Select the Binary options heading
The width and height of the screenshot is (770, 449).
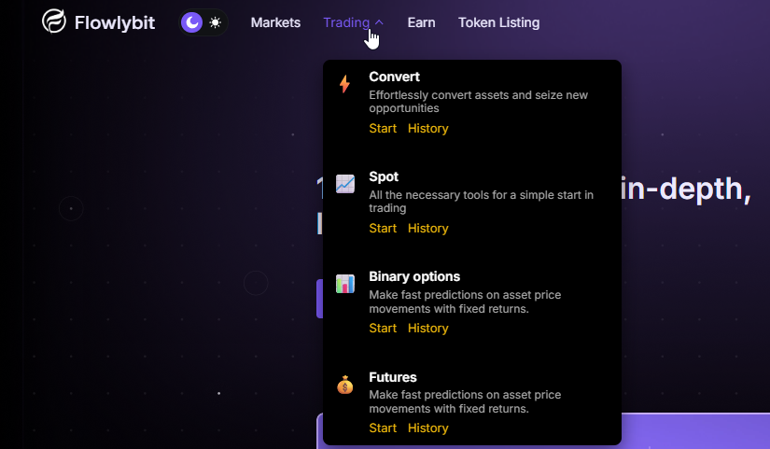[x=414, y=276]
